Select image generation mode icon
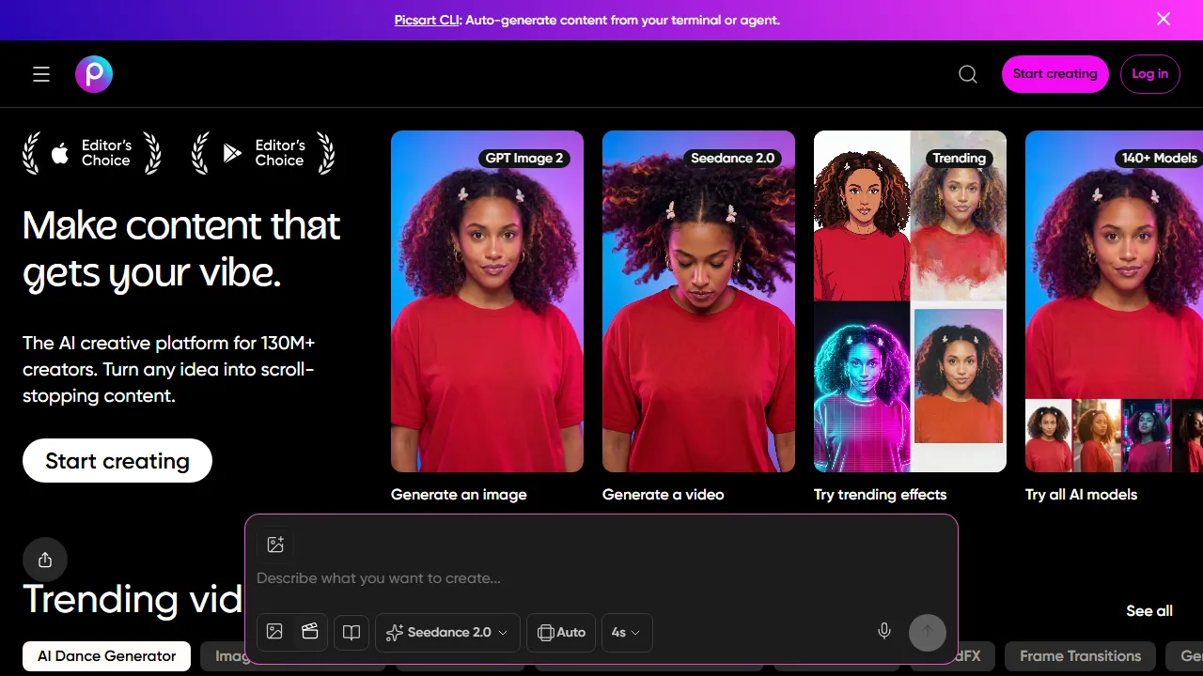This screenshot has width=1203, height=676. click(x=274, y=632)
